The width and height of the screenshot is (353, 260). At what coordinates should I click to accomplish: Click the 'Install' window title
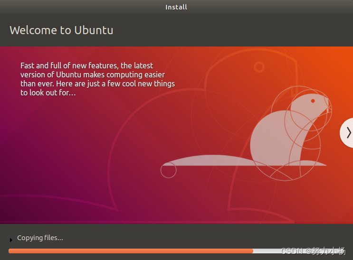pos(176,7)
